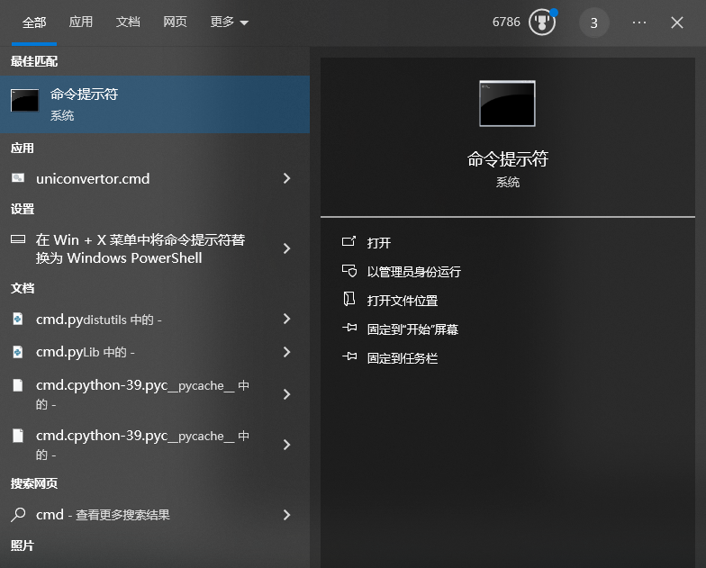The width and height of the screenshot is (706, 568).
Task: Open the uniconvertor.cmd app result
Action: [x=155, y=178]
